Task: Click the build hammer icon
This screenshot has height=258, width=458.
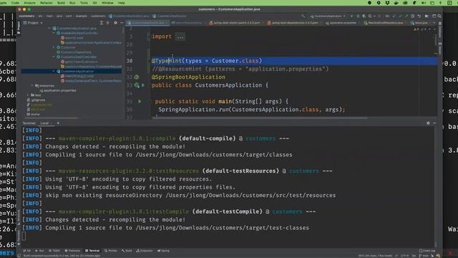Action: point(303,16)
